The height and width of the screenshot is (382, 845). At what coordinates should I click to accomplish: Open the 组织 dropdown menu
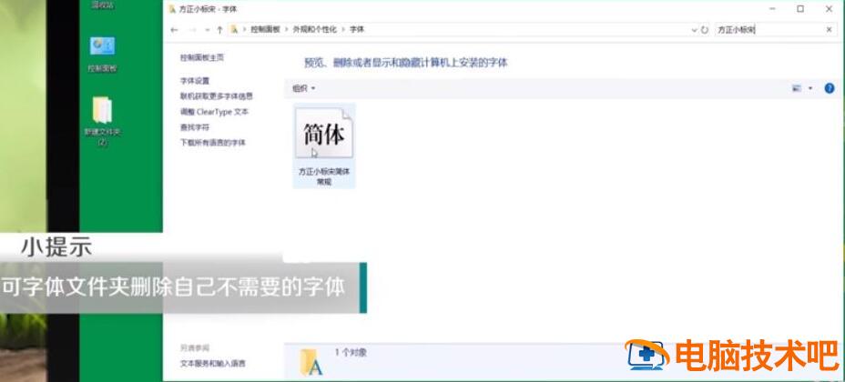(x=303, y=88)
